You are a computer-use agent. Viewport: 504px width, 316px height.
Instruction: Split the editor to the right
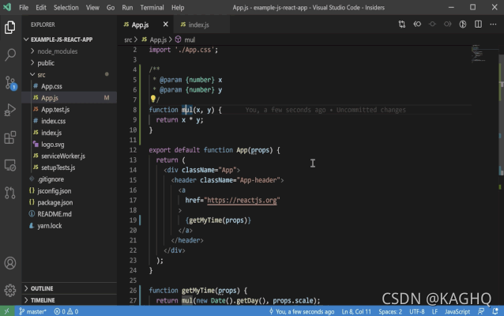tap(478, 24)
